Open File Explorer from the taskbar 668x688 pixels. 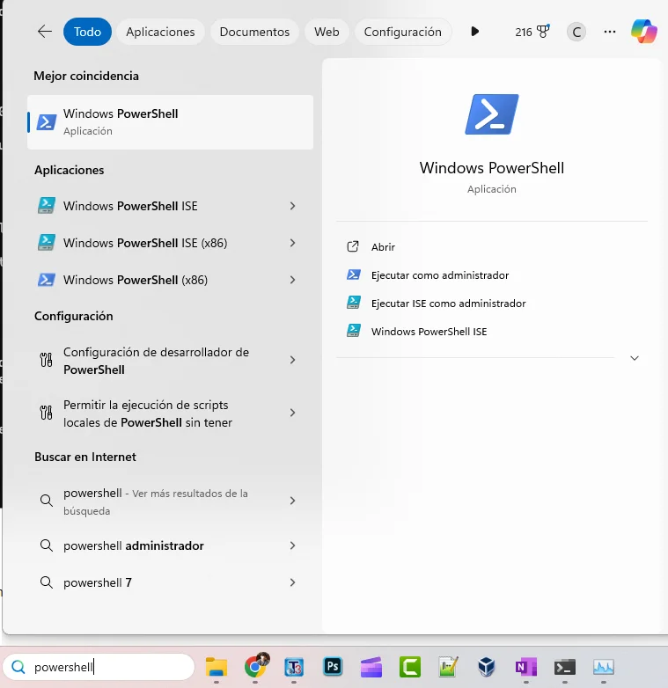[x=217, y=667]
